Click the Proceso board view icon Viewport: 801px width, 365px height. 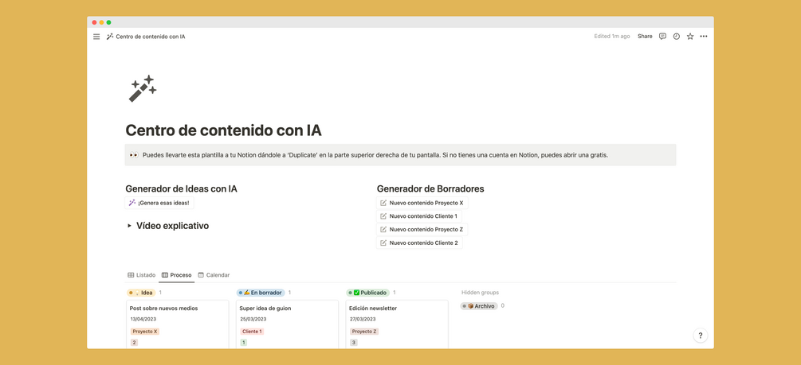click(165, 275)
